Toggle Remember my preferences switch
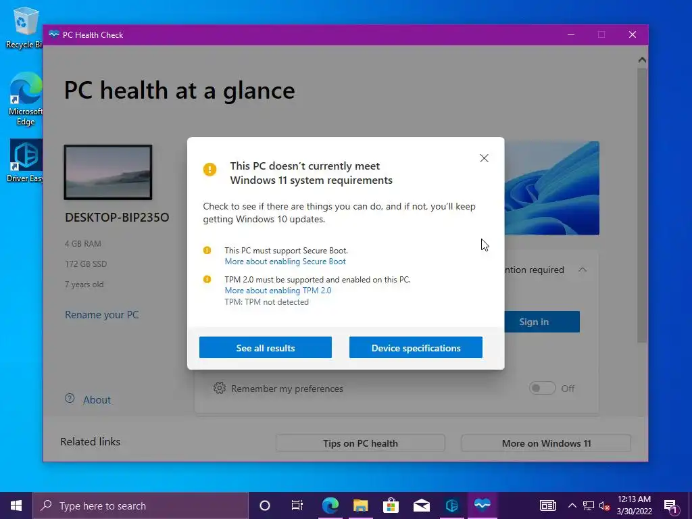This screenshot has height=519, width=692. click(x=543, y=389)
